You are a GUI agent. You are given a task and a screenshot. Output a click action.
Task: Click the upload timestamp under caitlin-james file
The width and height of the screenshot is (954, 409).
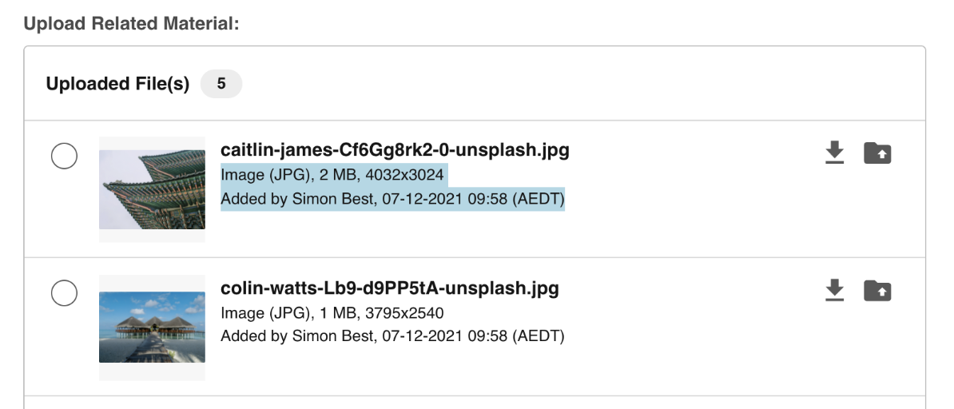472,199
